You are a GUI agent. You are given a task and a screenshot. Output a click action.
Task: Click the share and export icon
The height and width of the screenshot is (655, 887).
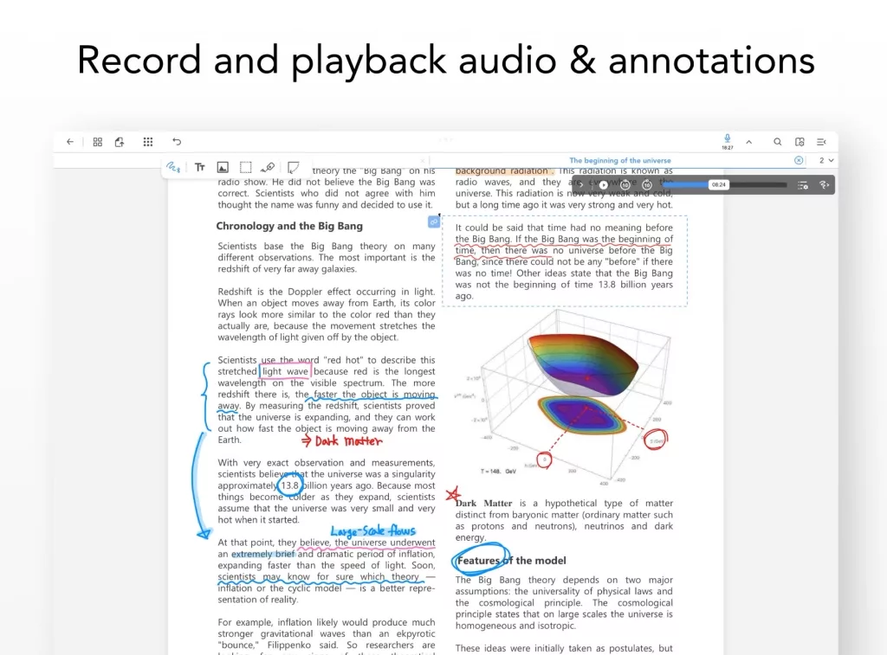[x=120, y=142]
